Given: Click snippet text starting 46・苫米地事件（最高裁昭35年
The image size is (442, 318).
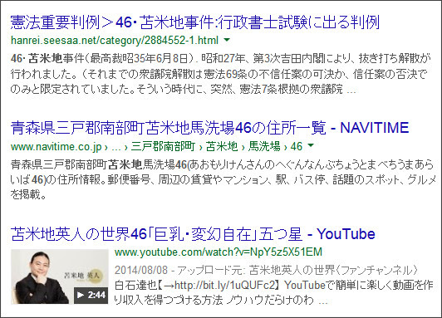Looking at the screenshot, I should pyautogui.click(x=221, y=59).
